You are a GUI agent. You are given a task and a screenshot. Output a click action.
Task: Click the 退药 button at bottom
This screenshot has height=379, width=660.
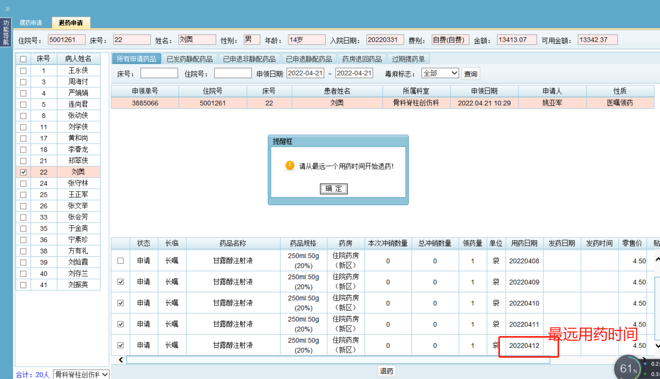tap(386, 371)
